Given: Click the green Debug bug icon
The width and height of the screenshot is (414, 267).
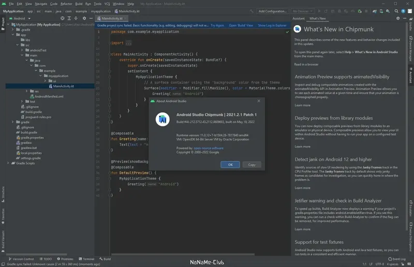Looking at the screenshot, I should (x=359, y=11).
